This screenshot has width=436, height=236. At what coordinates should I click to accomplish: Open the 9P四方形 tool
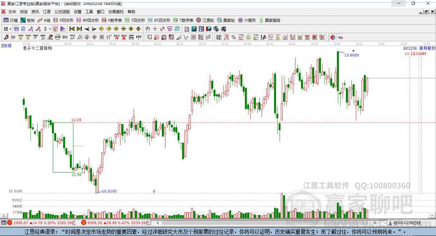click(x=88, y=20)
